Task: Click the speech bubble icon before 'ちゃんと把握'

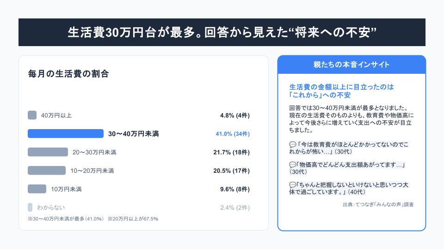Action: tap(292, 185)
